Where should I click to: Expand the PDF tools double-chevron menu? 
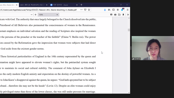point(128,15)
